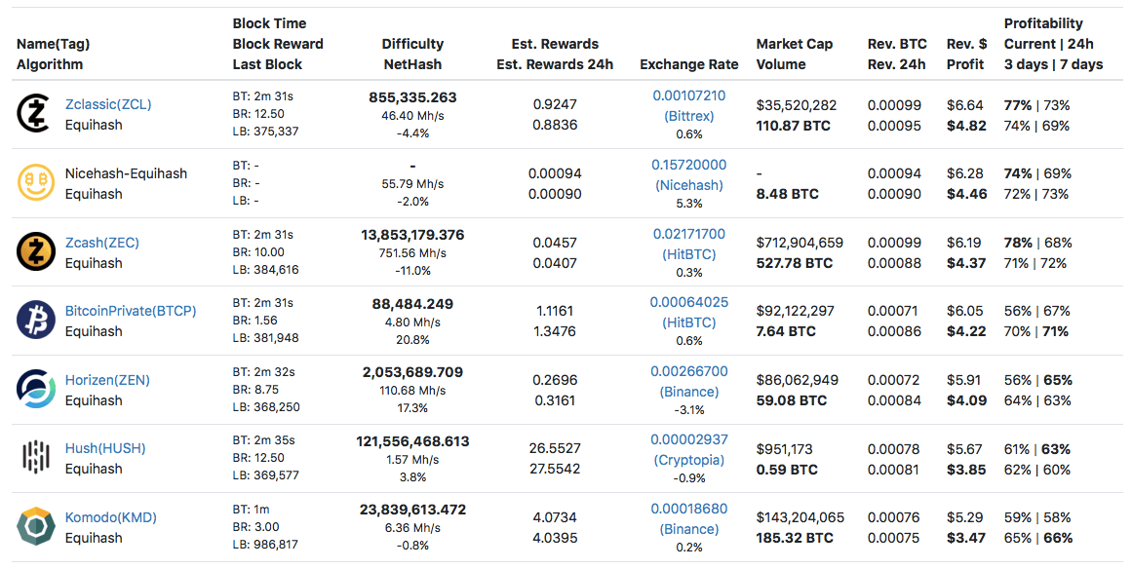Open the HitBTC exchange link for Zcash
This screenshot has height=569, width=1132.
[x=688, y=254]
